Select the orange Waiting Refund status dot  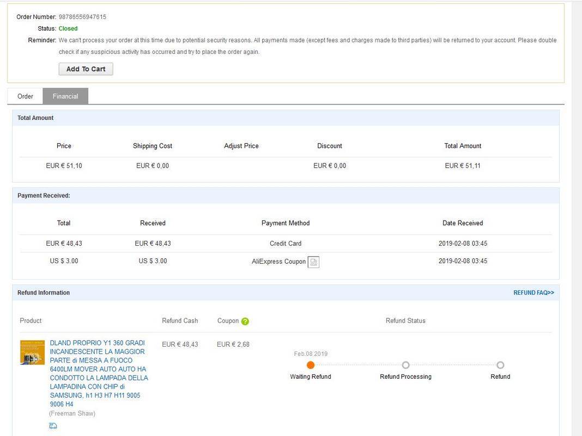tap(311, 365)
